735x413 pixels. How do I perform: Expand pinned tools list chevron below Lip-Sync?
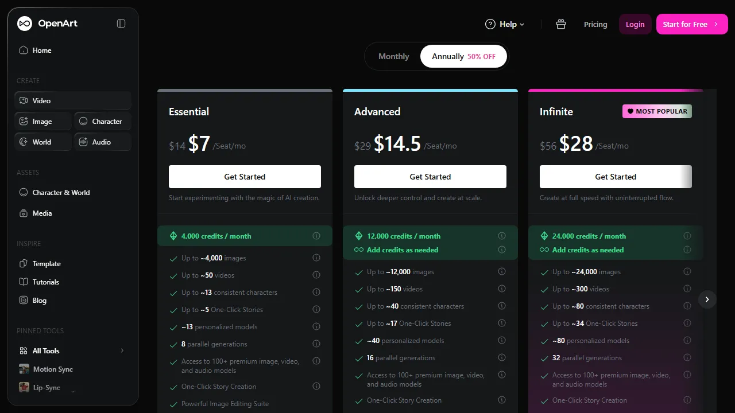pyautogui.click(x=72, y=391)
